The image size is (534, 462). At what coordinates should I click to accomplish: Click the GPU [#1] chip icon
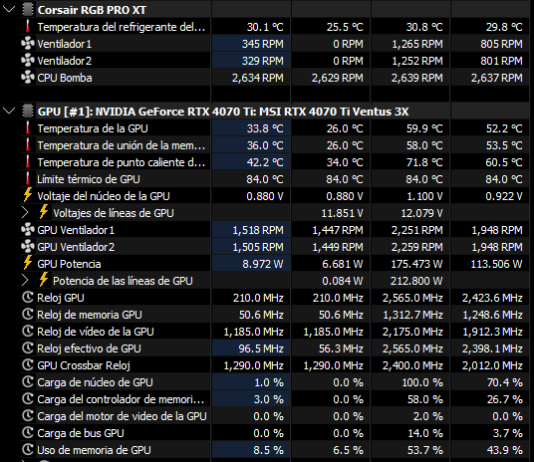[28, 111]
